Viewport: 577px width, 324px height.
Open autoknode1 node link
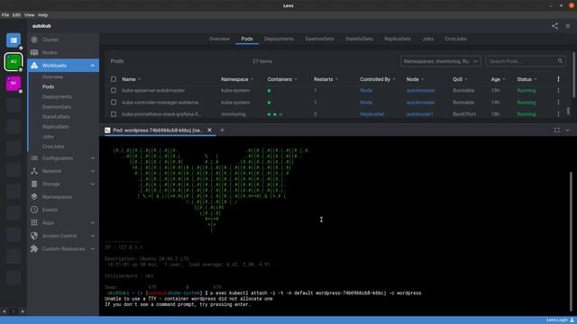coord(419,114)
